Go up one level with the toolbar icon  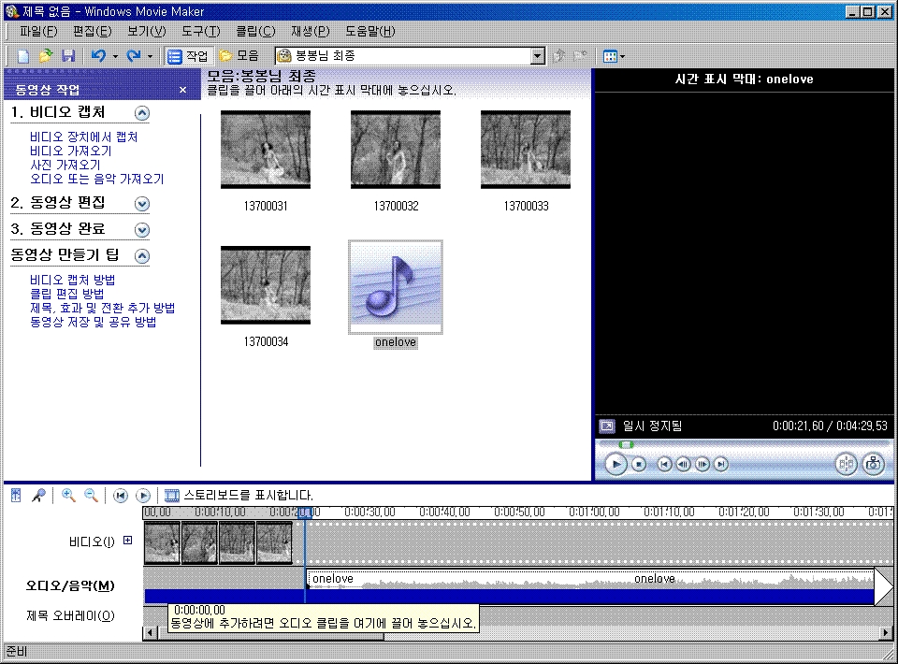click(x=559, y=55)
